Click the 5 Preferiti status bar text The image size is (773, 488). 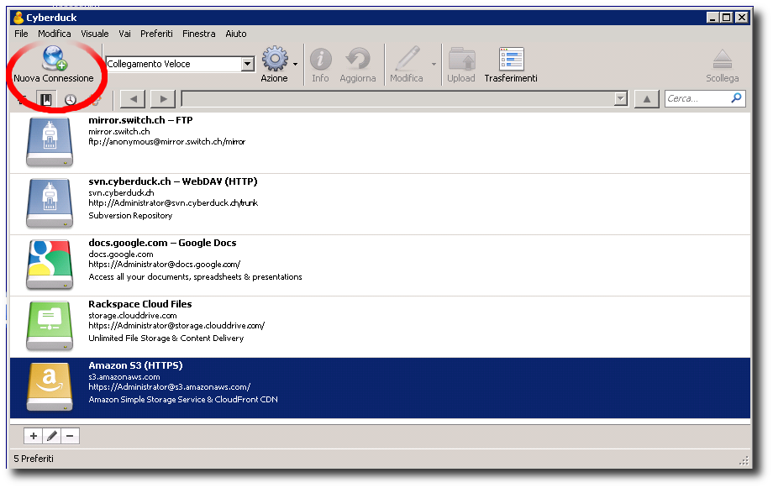click(x=34, y=459)
